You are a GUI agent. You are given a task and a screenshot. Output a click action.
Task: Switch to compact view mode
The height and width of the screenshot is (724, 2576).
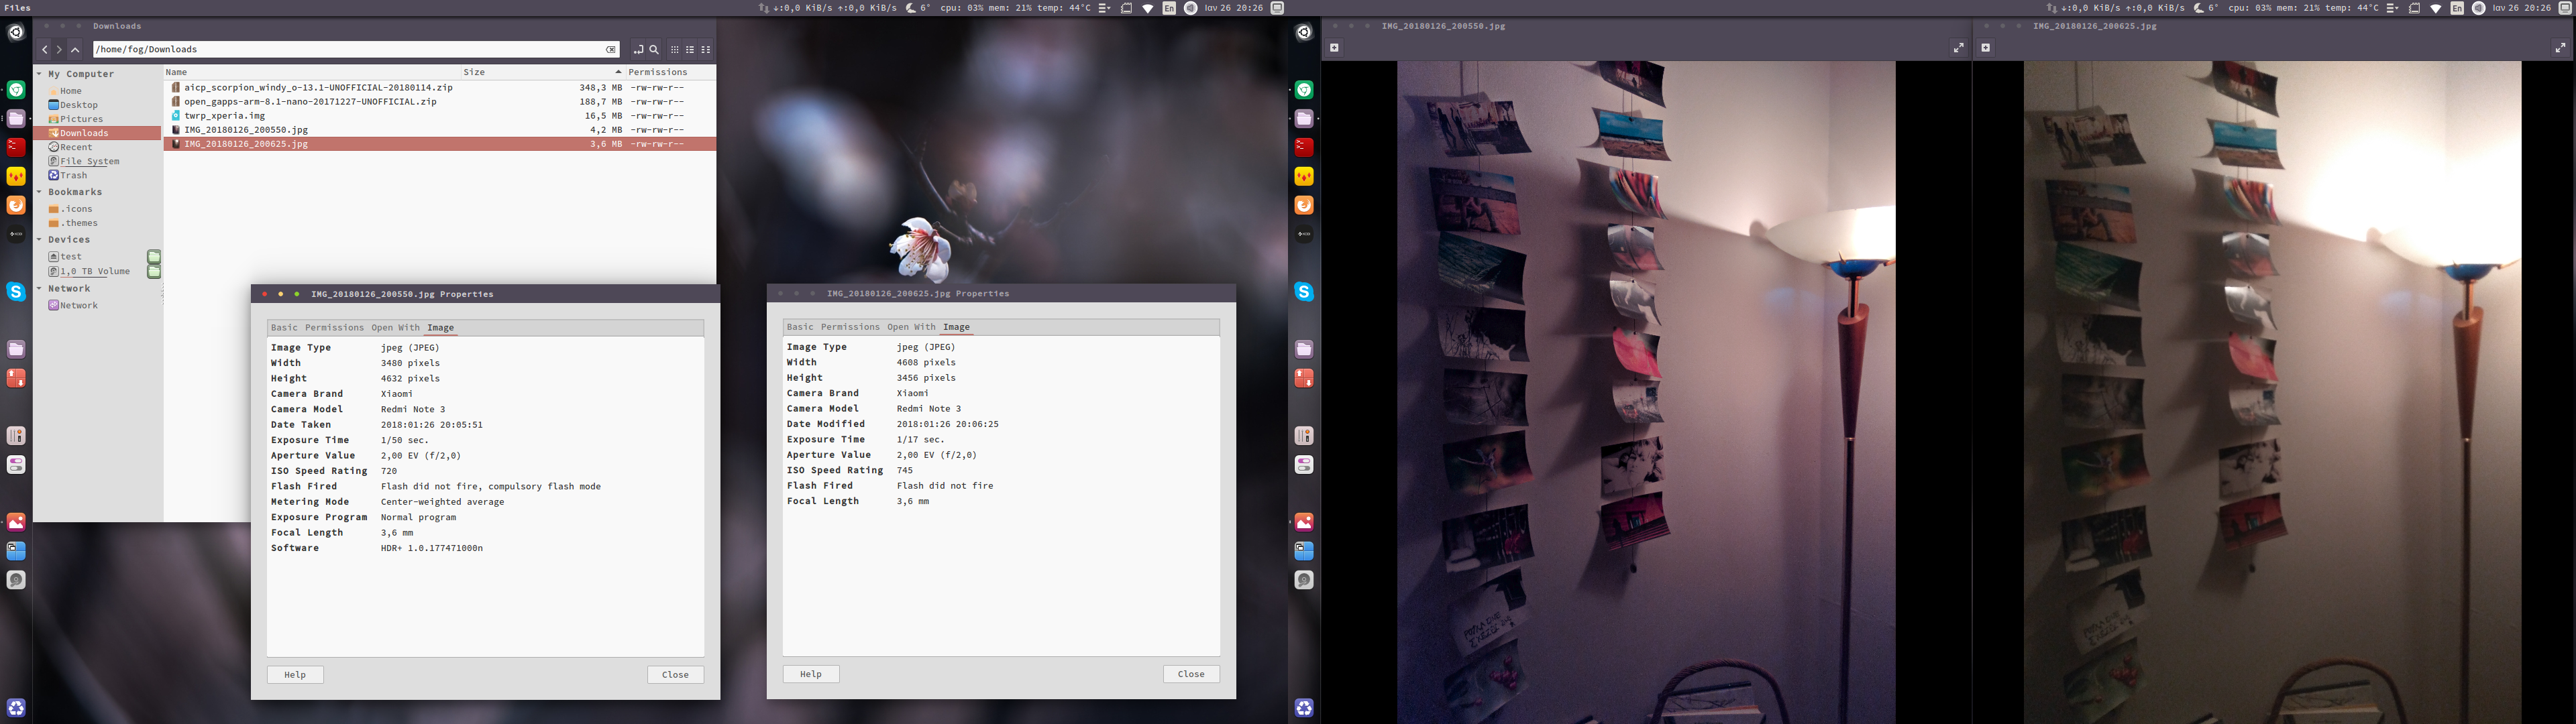coord(706,49)
